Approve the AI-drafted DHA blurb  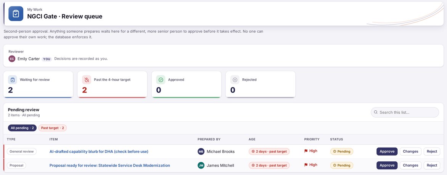(x=387, y=151)
